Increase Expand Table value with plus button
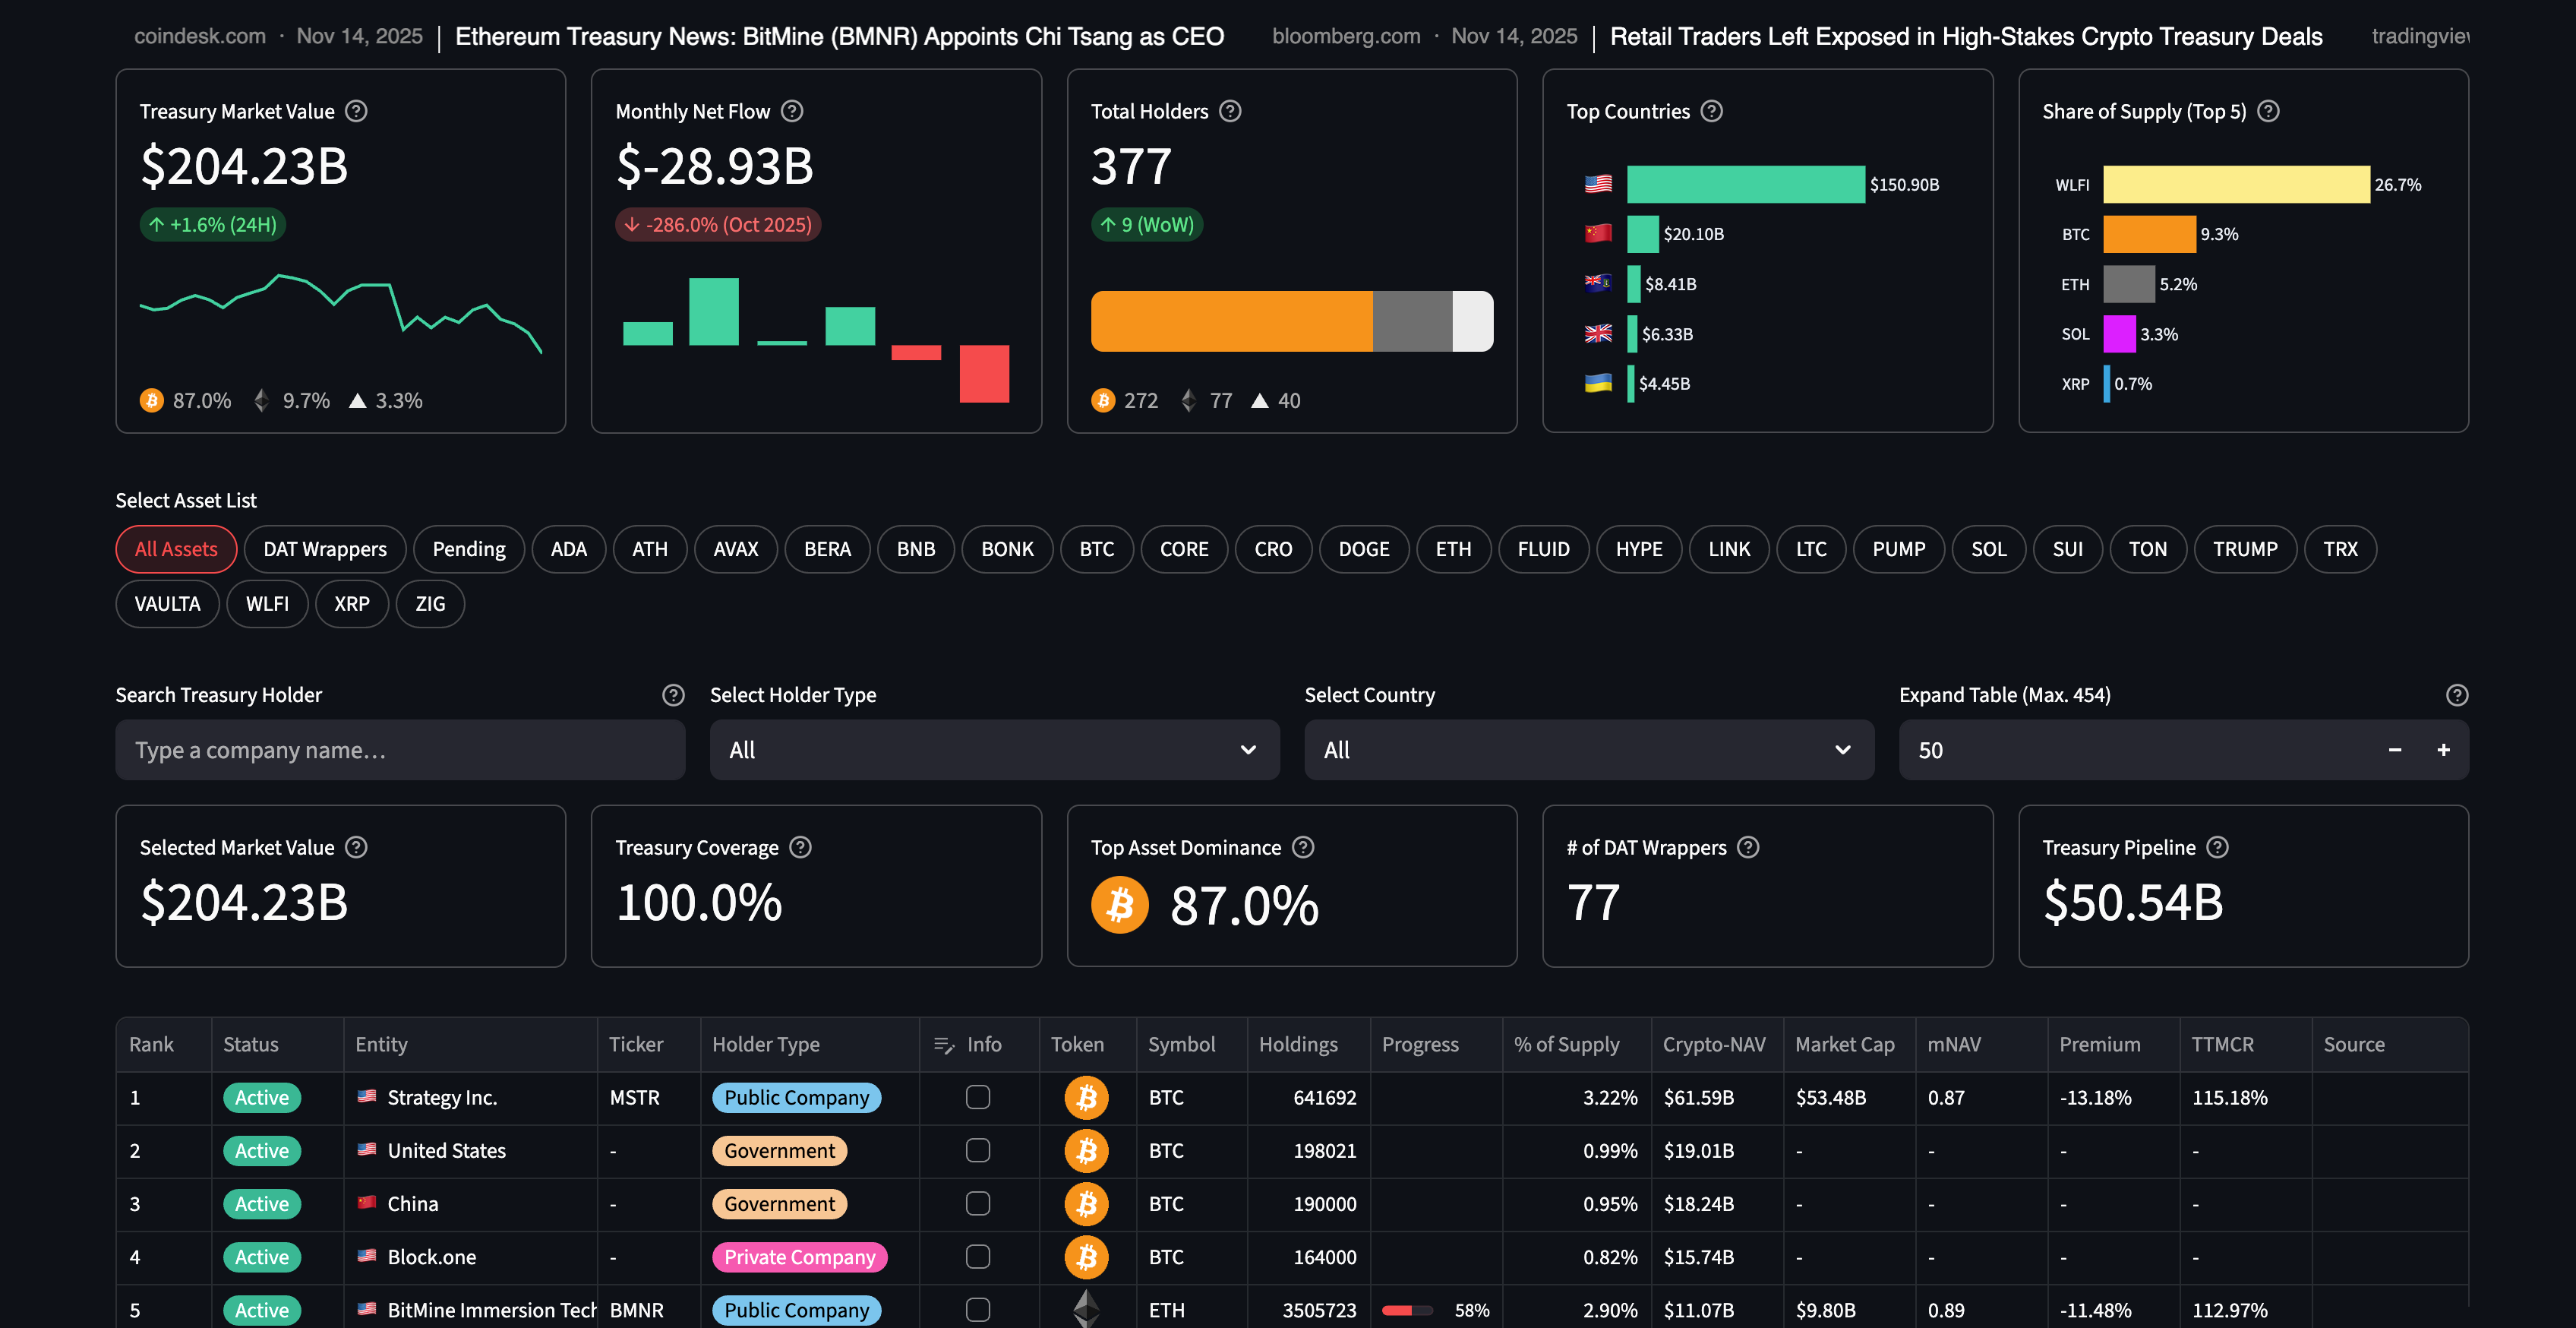 click(x=2443, y=750)
